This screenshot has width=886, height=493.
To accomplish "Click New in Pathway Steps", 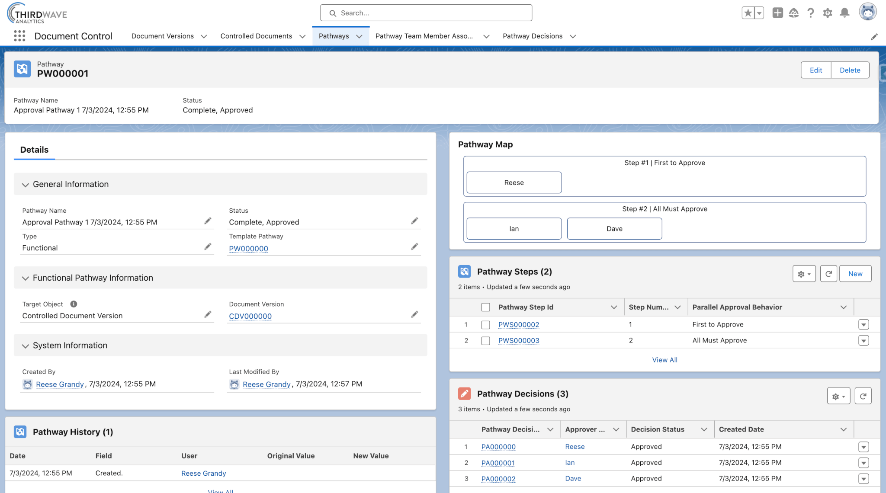I will [x=855, y=274].
